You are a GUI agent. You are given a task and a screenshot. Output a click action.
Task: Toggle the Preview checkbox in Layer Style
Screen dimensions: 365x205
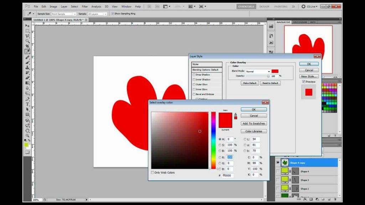tap(304, 82)
